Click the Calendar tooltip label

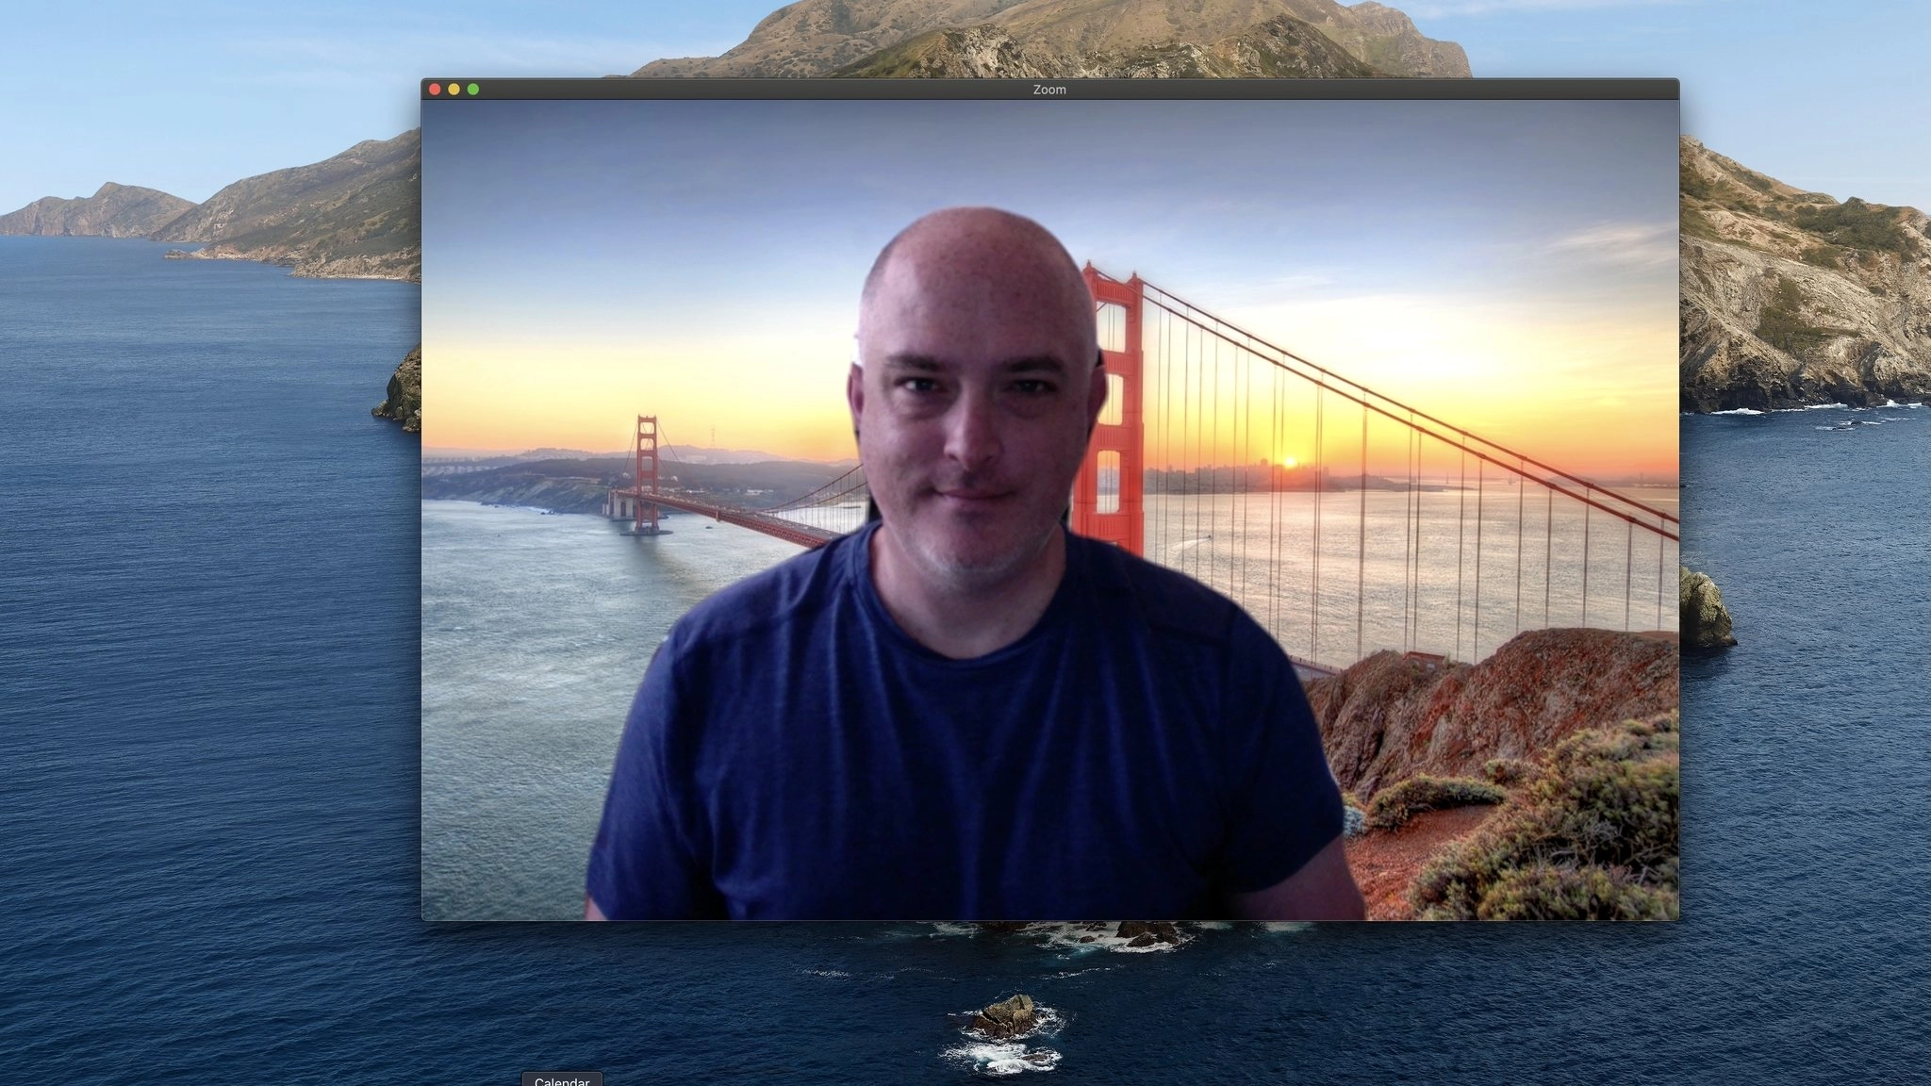pos(562,1080)
